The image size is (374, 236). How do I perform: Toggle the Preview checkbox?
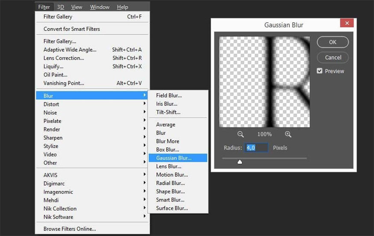pyautogui.click(x=320, y=71)
